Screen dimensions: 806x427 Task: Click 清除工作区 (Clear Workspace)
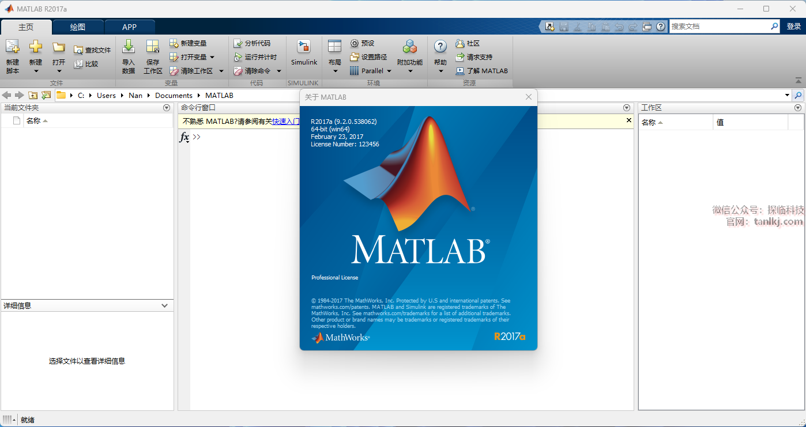191,71
